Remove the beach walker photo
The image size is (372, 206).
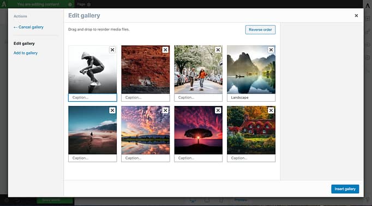click(x=112, y=110)
